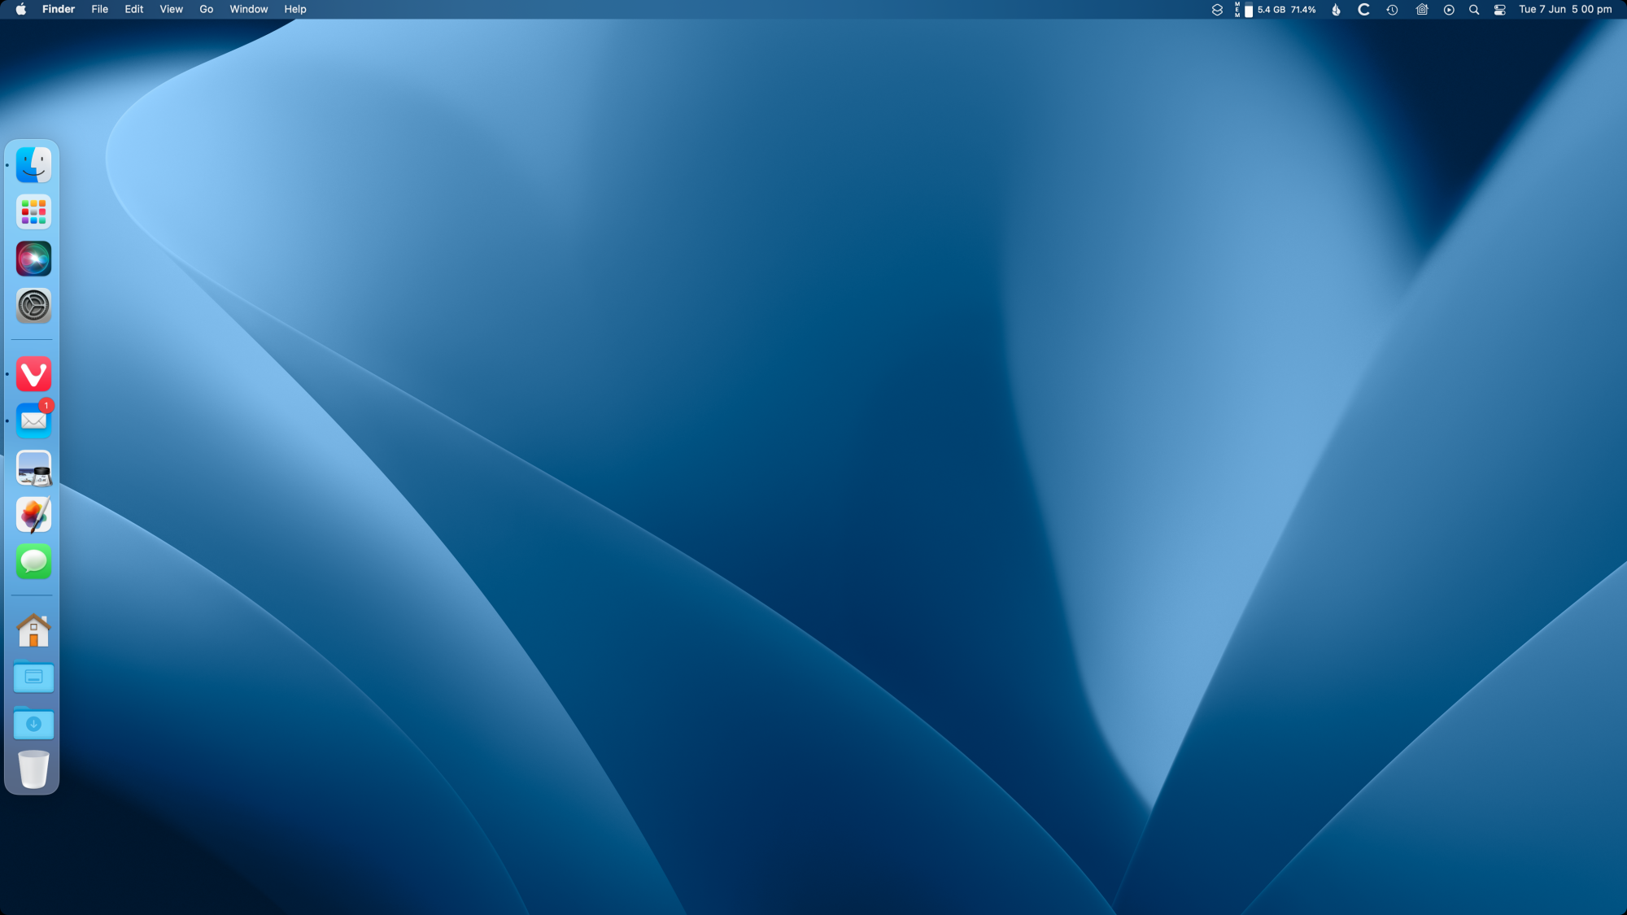This screenshot has width=1627, height=915.
Task: Click the Spotlight search icon
Action: (1473, 10)
